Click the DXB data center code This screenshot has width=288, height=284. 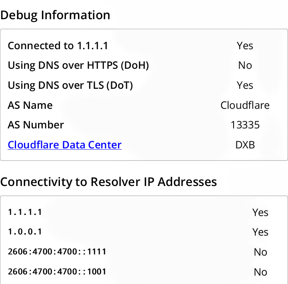tap(245, 145)
